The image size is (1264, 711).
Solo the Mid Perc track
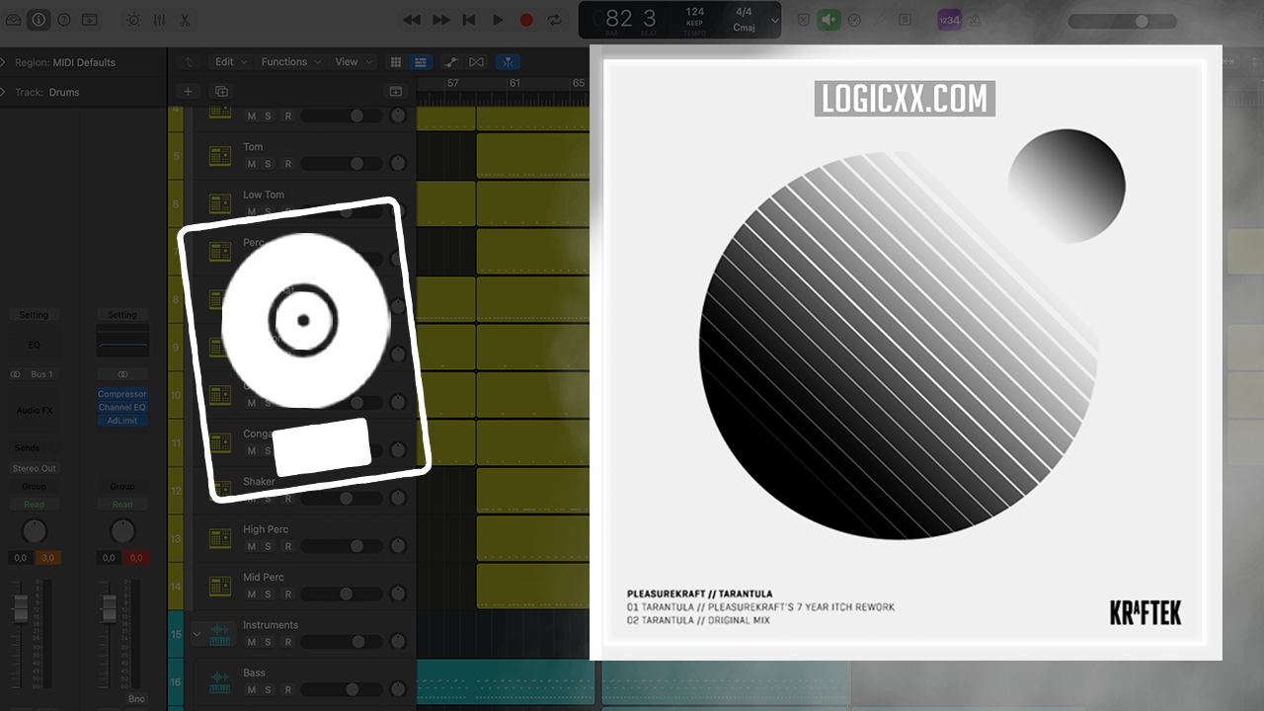tap(268, 593)
